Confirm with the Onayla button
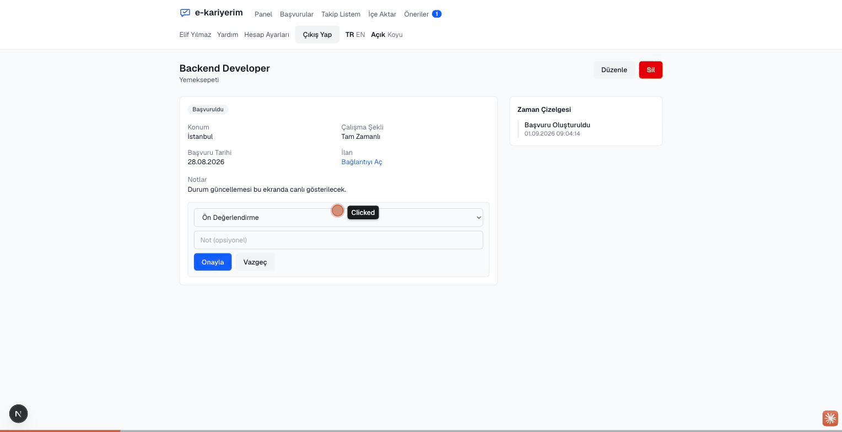 [213, 262]
